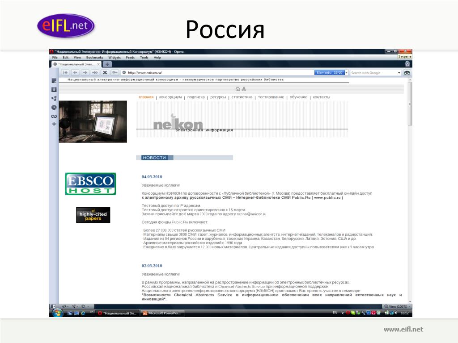
Task: Open the обучение site link
Action: pos(298,97)
